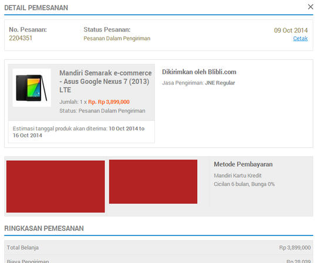
Task: Click the No. Pesanan label
Action: pos(28,29)
